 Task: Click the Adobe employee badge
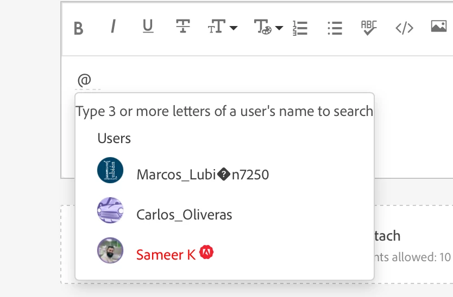[206, 253]
